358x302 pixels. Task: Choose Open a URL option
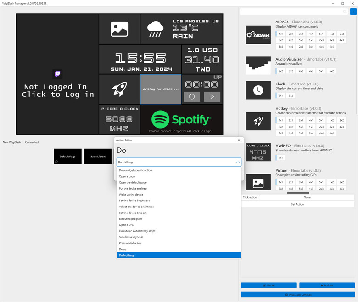coord(179,225)
